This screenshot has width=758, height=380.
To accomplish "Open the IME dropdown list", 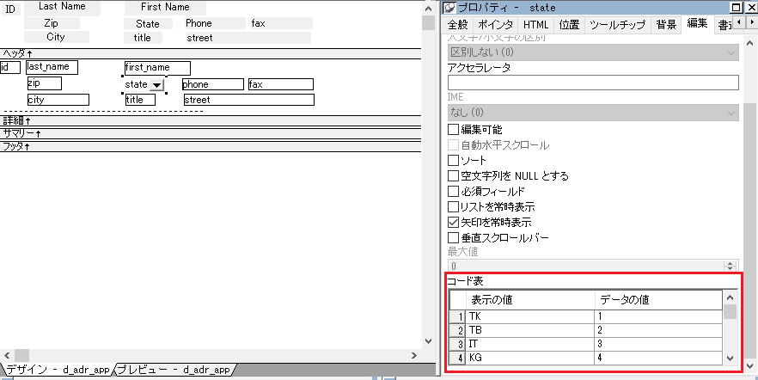I will click(731, 113).
